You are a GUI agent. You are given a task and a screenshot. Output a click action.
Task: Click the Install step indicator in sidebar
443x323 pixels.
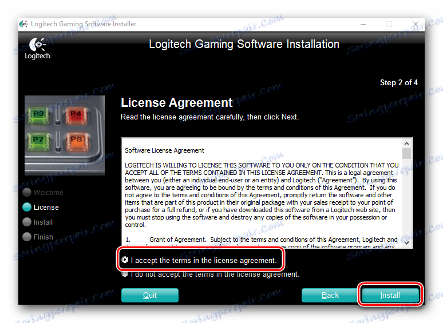pos(27,222)
